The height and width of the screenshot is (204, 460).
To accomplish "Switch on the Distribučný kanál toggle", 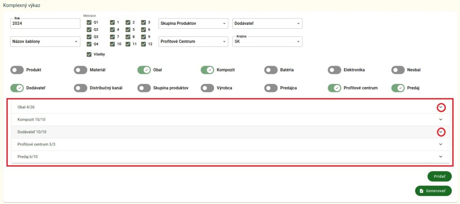I will (x=80, y=88).
